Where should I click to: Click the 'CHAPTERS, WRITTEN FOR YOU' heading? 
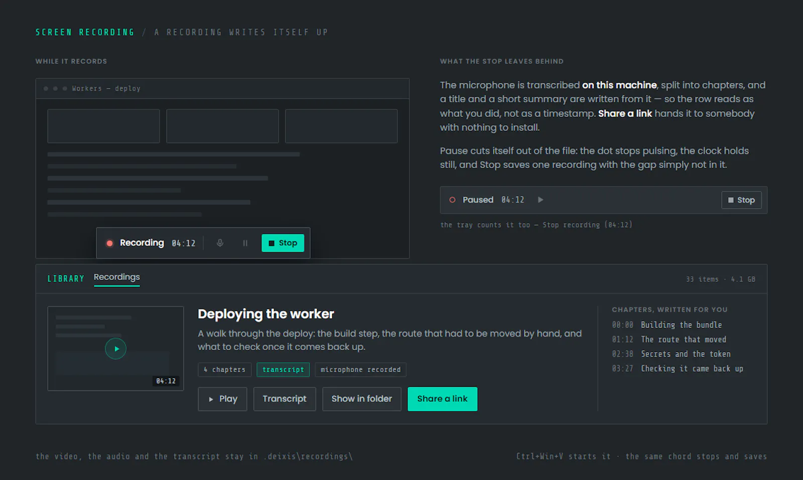(670, 309)
